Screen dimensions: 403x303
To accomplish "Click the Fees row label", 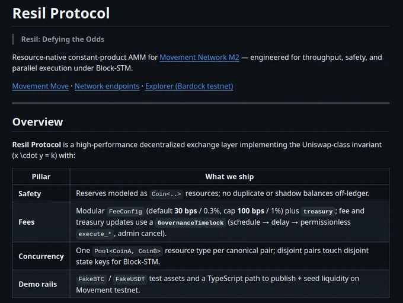I will (27, 222).
